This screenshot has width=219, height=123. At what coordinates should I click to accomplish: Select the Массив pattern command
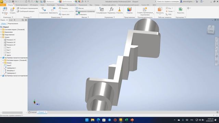pyautogui.click(x=80, y=8)
